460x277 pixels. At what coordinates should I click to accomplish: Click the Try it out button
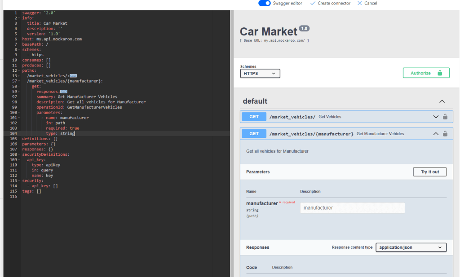pyautogui.click(x=429, y=172)
